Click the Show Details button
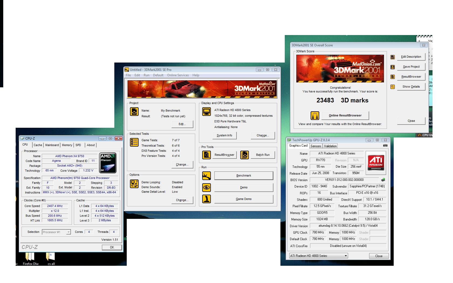The image size is (453, 283). [x=411, y=87]
